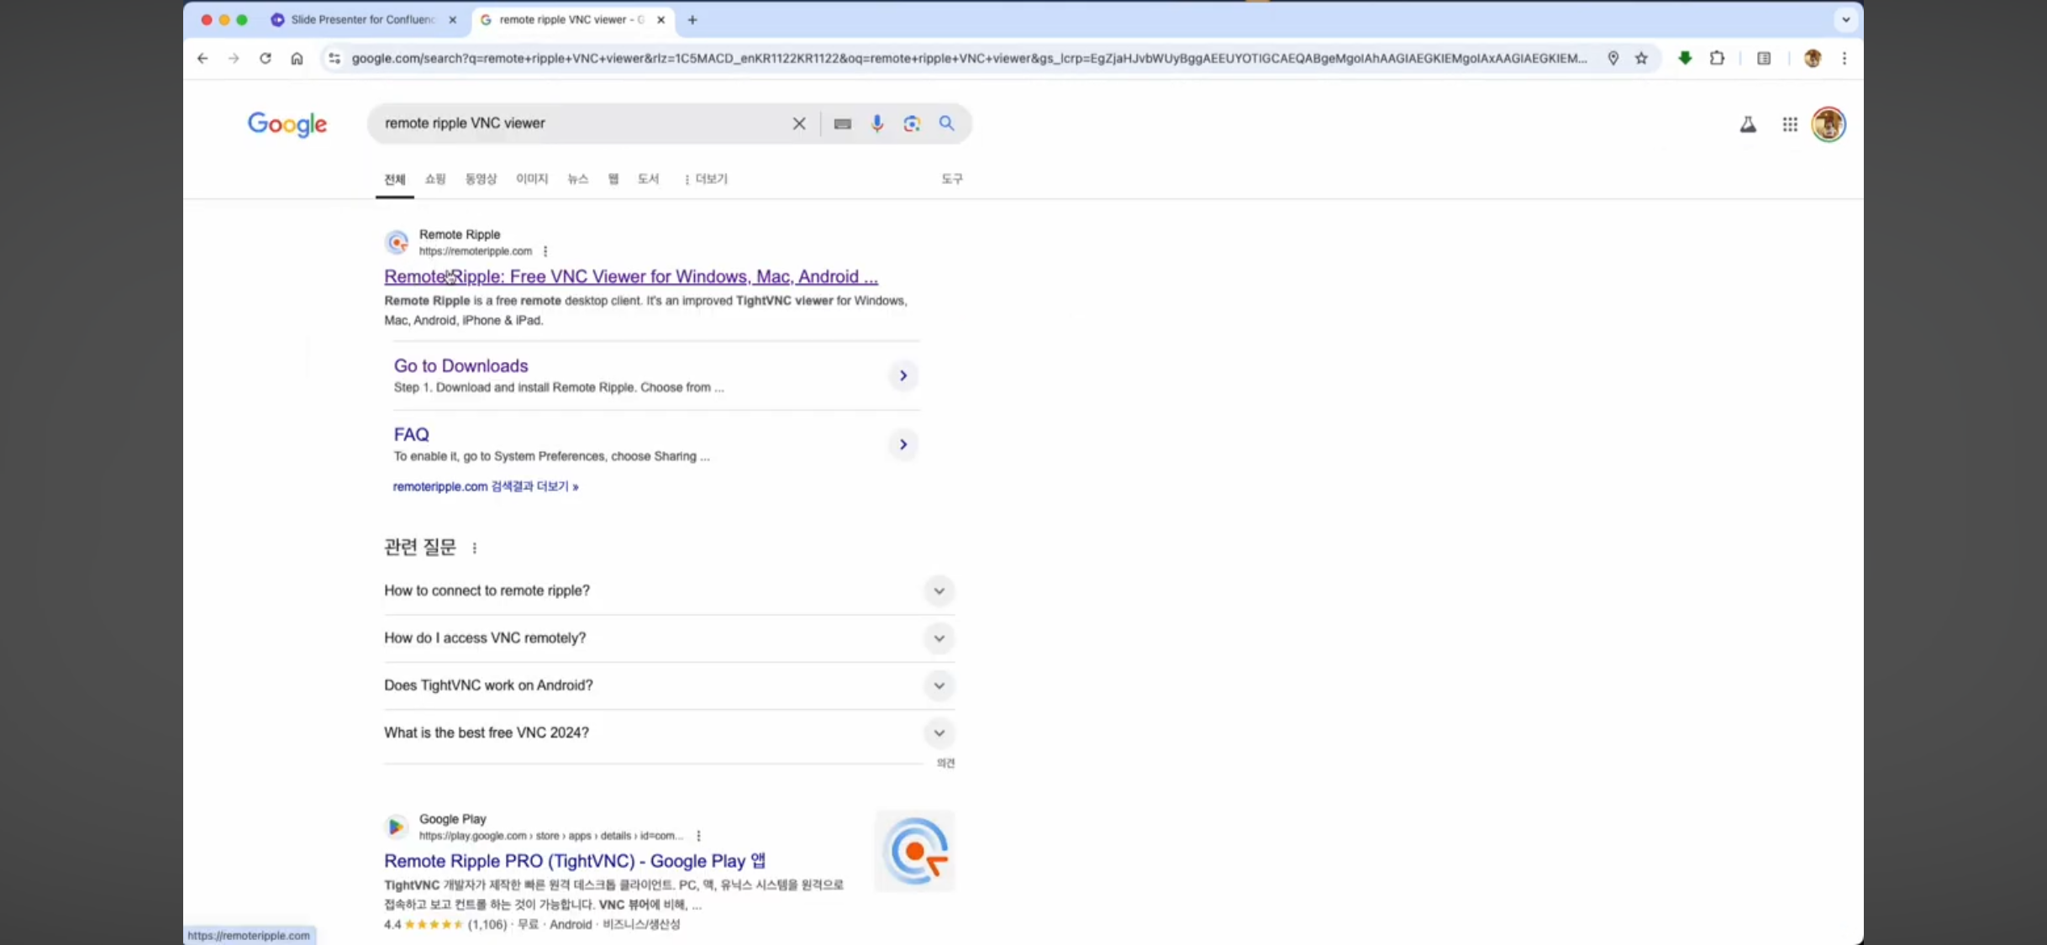Open the Google apps grid
This screenshot has height=945, width=2047.
(x=1789, y=124)
